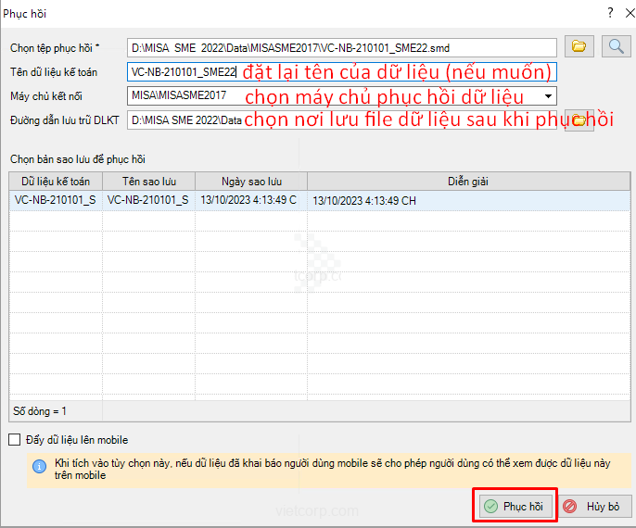Screen dimensions: 636x528
Task: Click the Chọn tệp phục hồi path field
Action: [341, 46]
